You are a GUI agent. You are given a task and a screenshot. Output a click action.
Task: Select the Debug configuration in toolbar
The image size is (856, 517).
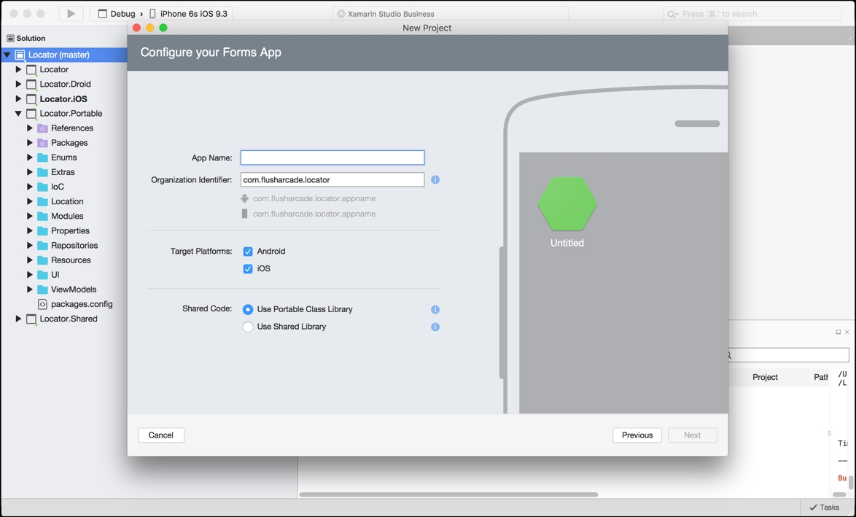click(x=116, y=14)
